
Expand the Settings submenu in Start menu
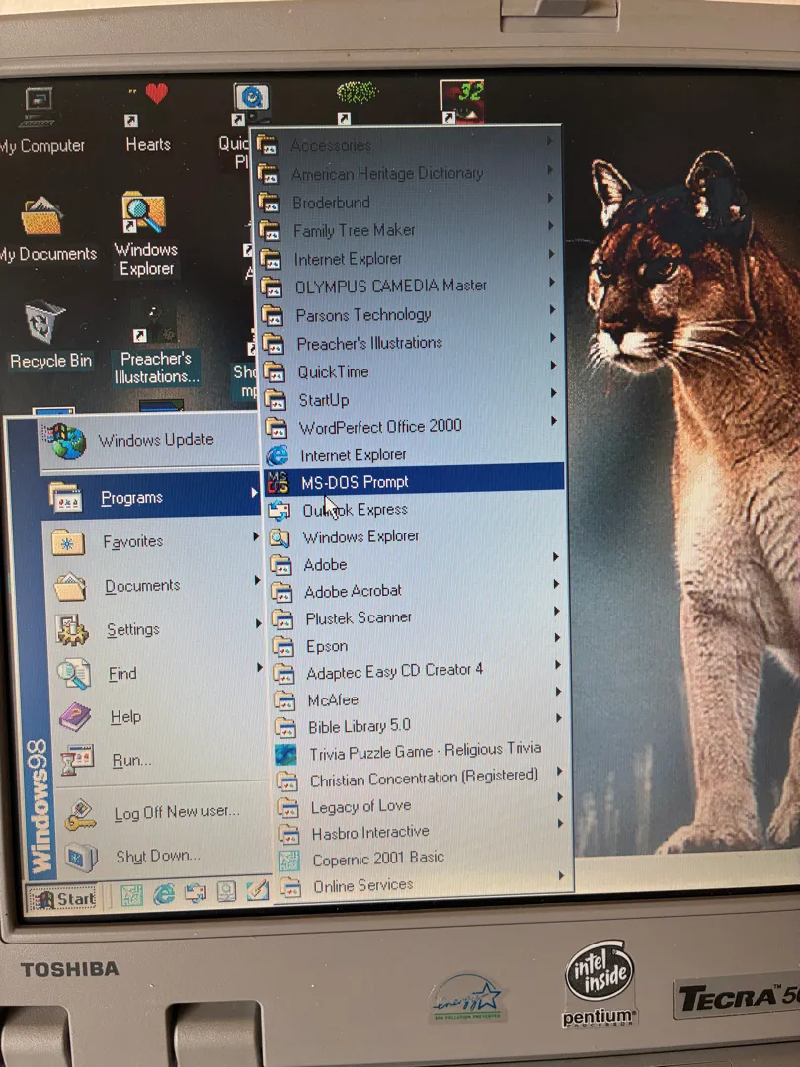point(133,629)
